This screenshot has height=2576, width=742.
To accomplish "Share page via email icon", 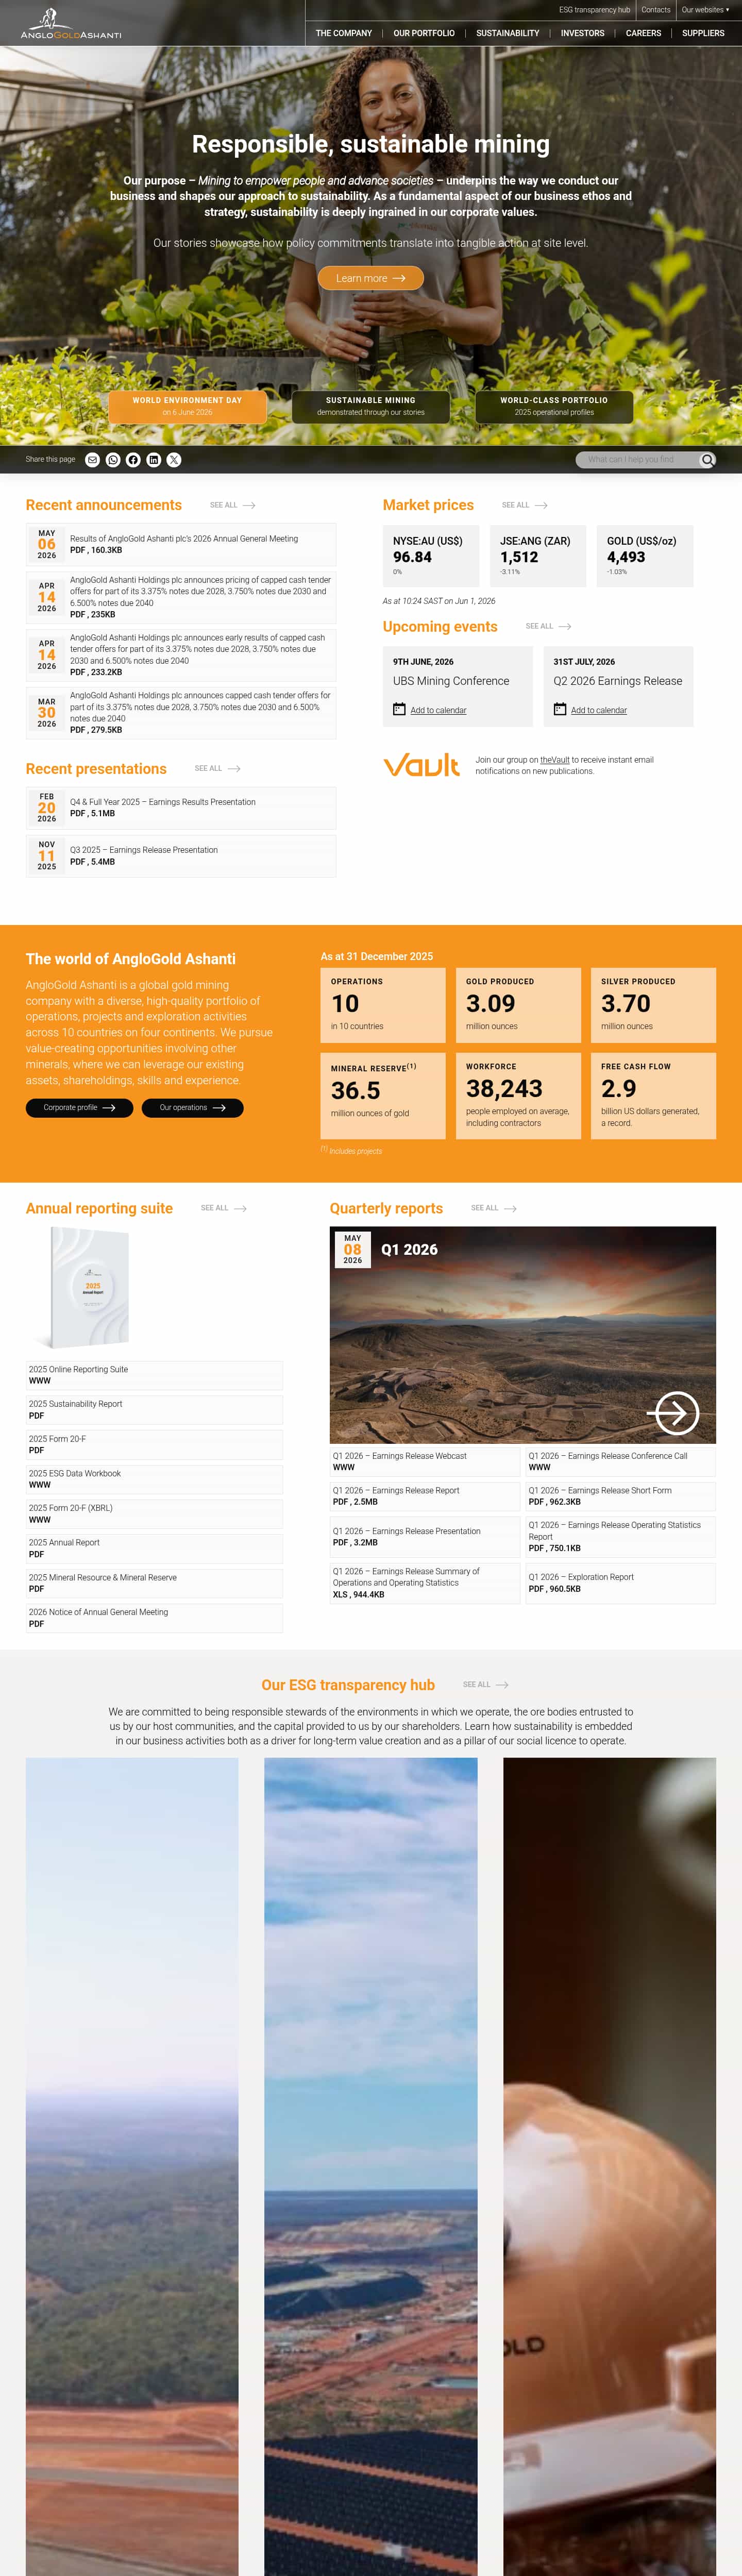I will click(92, 460).
